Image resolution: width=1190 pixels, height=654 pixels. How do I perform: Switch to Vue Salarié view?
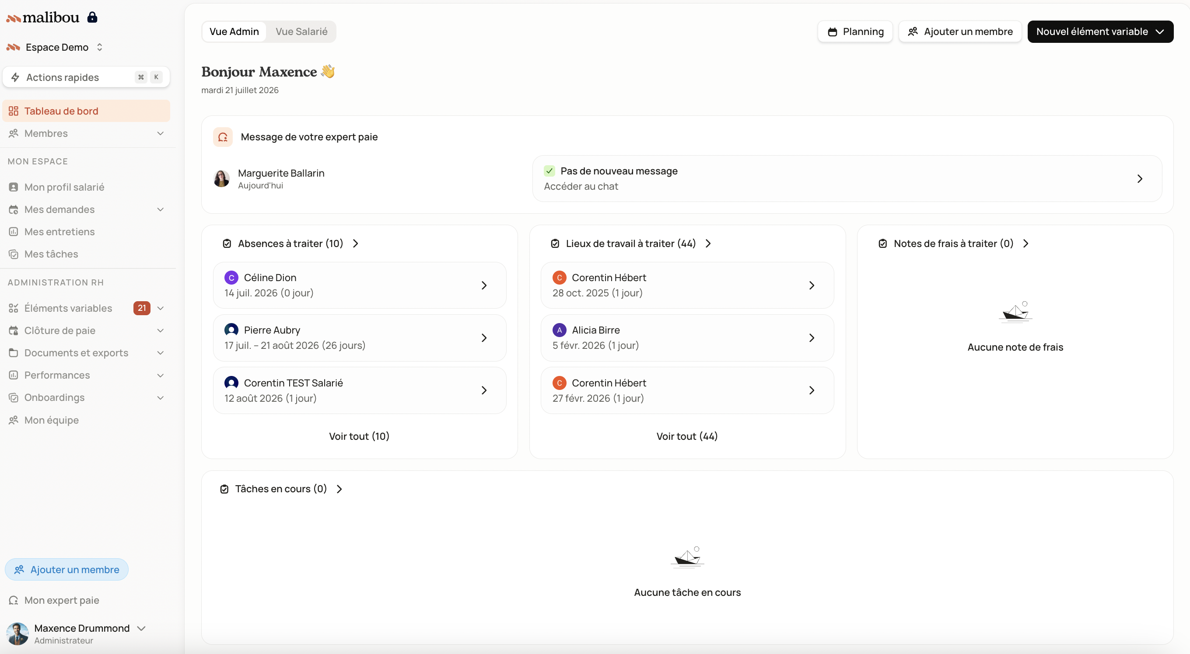302,31
